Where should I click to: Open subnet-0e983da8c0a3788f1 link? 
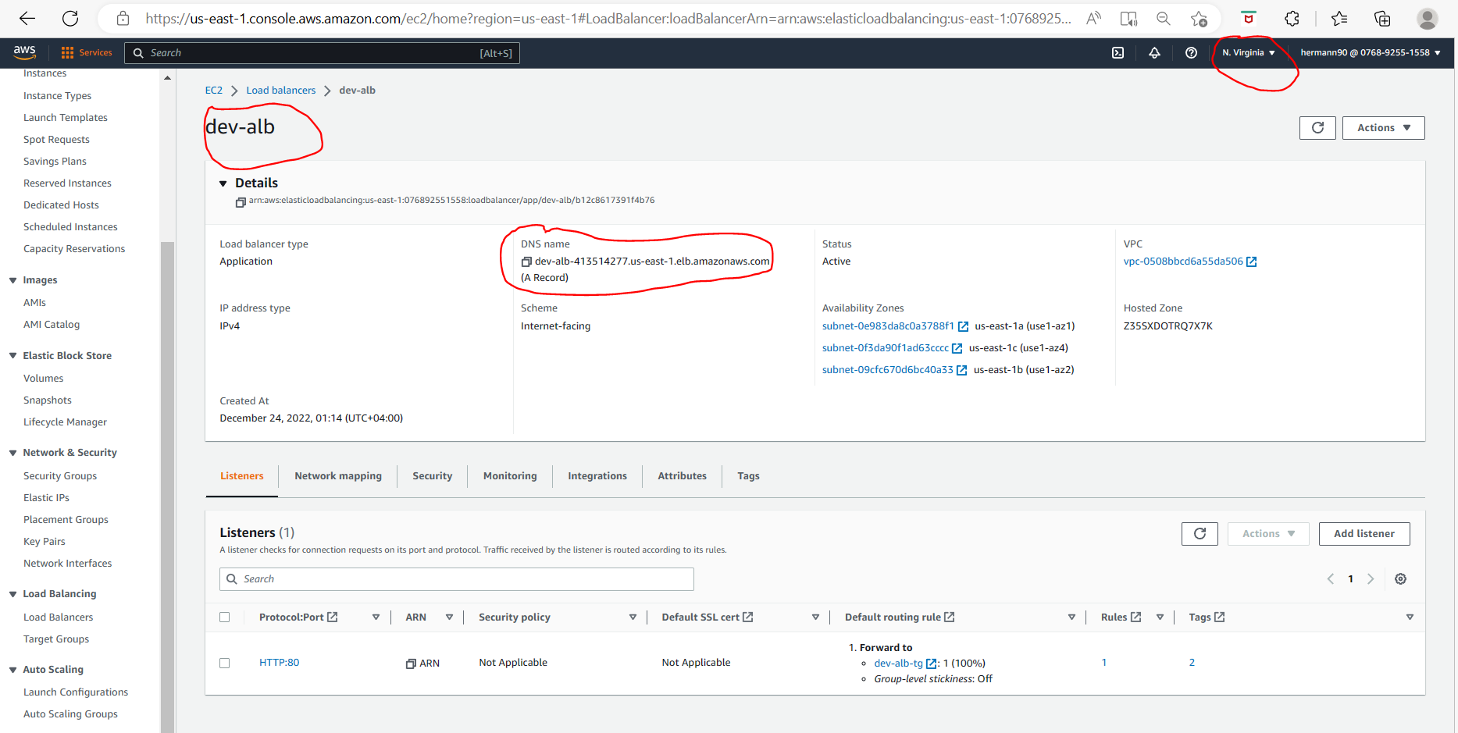(x=888, y=326)
